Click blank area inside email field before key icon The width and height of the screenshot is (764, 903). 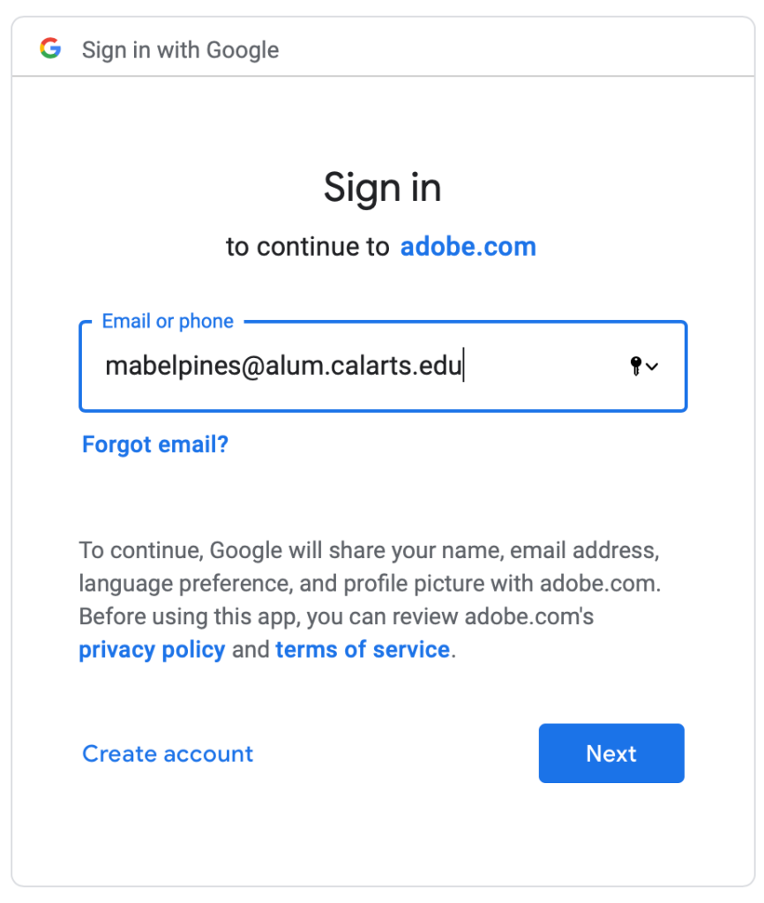click(544, 366)
